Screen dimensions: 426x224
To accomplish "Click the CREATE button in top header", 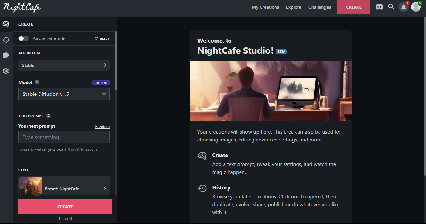I will pyautogui.click(x=354, y=7).
